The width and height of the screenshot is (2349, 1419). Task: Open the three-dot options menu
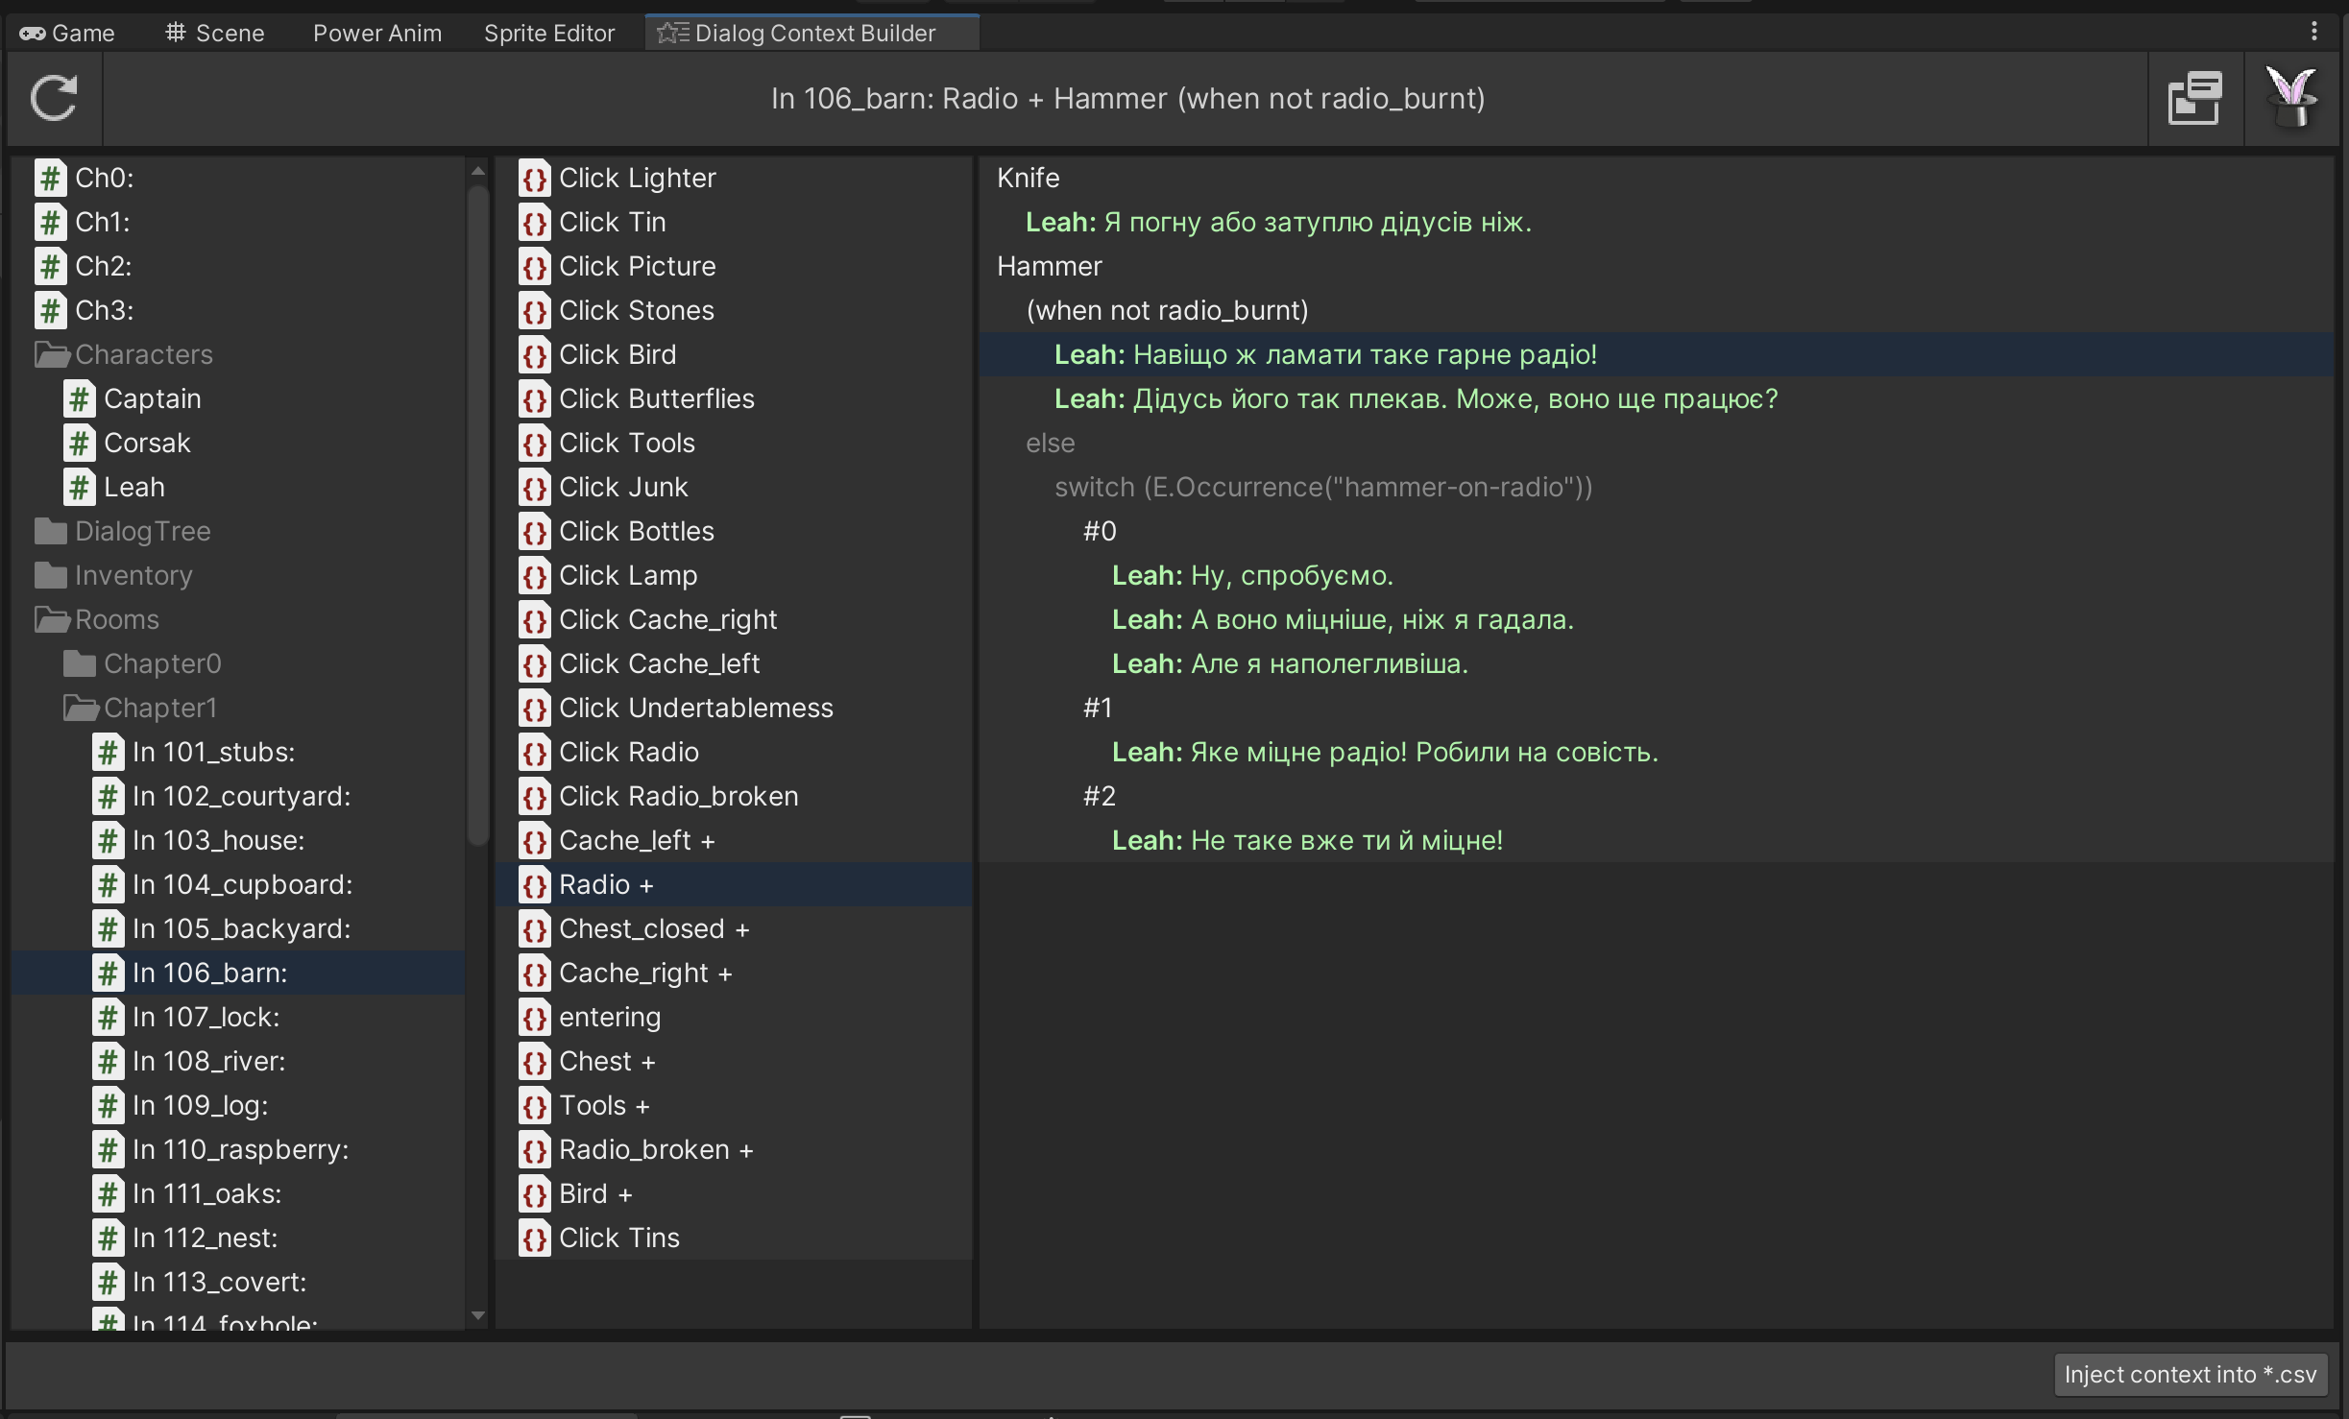[x=2314, y=32]
